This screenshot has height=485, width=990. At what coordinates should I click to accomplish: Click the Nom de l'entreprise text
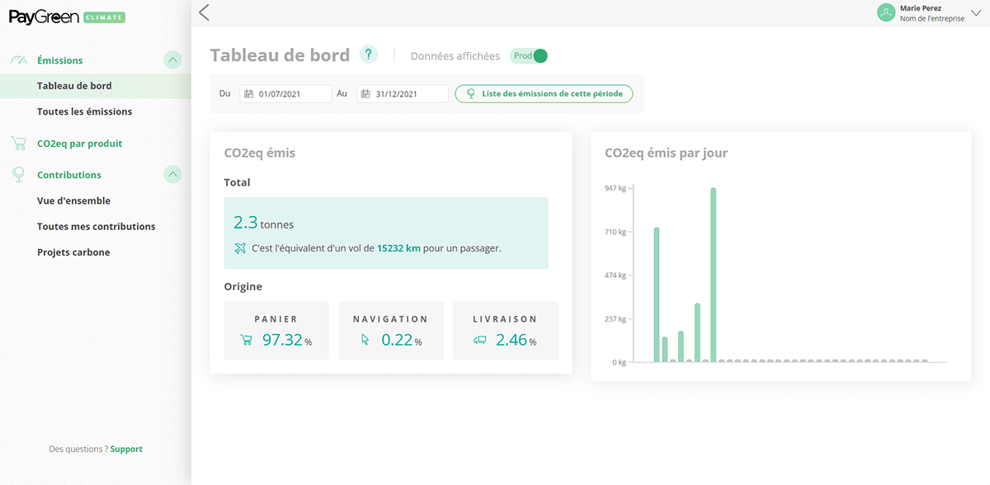click(932, 18)
